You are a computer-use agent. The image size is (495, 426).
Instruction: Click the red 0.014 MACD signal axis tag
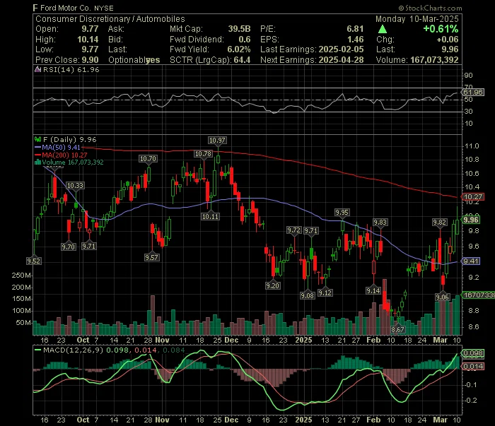coord(473,367)
